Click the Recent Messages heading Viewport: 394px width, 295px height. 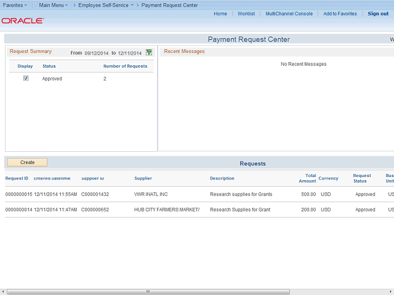tap(184, 51)
